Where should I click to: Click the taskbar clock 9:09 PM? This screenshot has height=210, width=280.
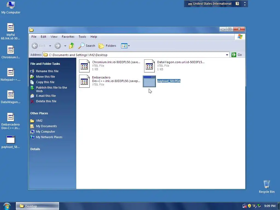tap(270, 206)
